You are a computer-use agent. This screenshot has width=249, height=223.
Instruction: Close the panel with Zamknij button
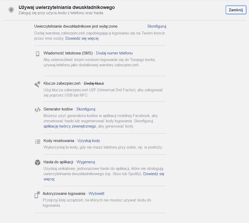point(236,10)
